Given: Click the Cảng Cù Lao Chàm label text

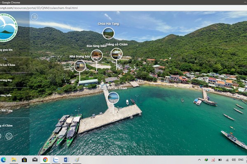Looking at the screenshot, I should 113,88.
